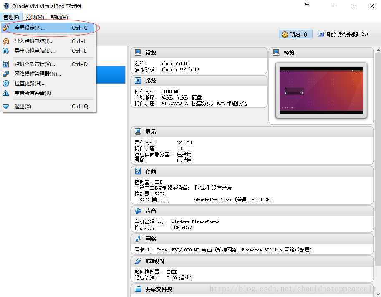
Task: Switch to 备份[系统快照](S) snapshots view
Action: [343, 34]
